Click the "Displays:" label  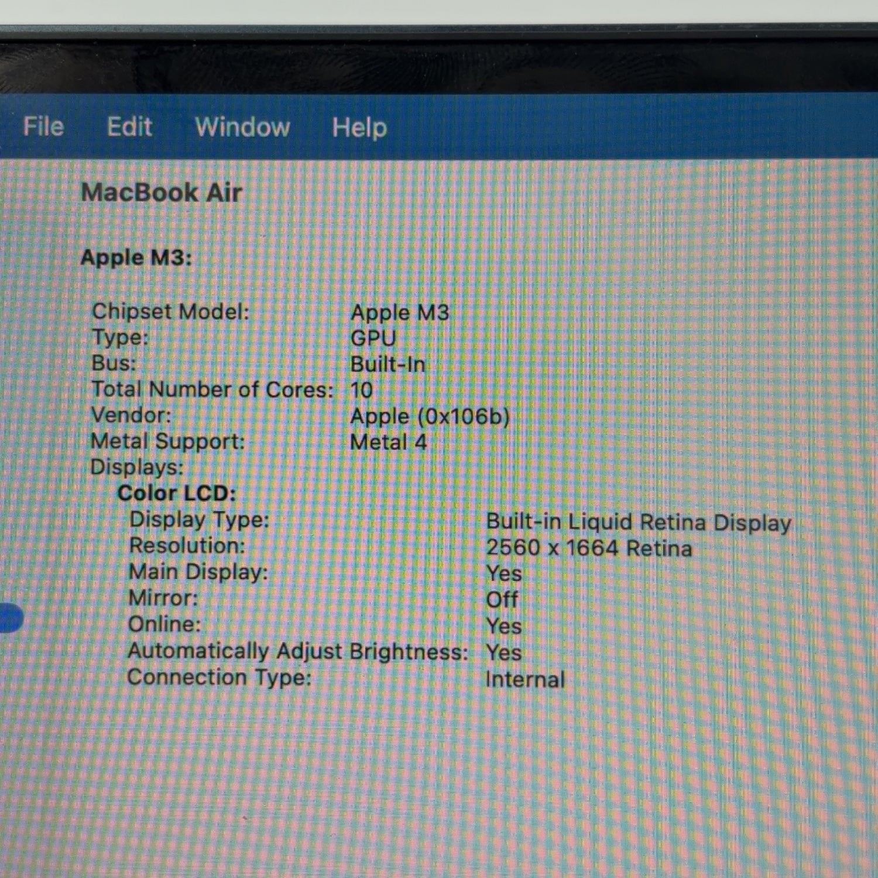click(x=137, y=467)
